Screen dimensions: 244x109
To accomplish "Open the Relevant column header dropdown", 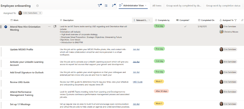I will coord(149,20).
